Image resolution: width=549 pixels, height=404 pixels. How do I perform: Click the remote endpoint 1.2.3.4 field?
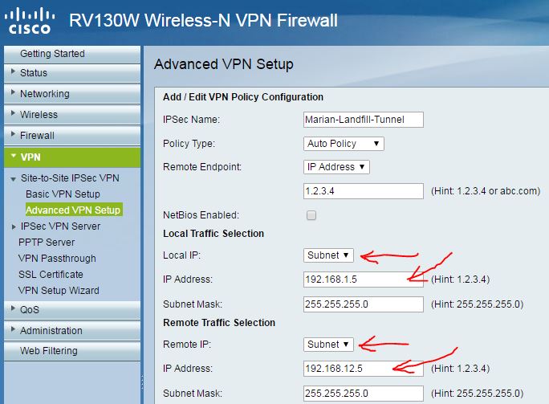point(364,191)
